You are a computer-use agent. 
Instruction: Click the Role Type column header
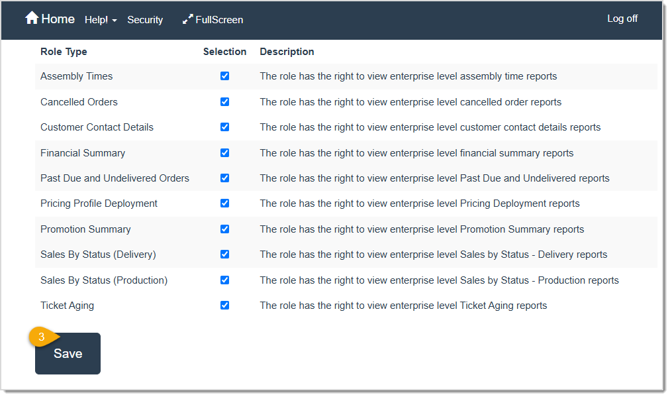tap(64, 52)
